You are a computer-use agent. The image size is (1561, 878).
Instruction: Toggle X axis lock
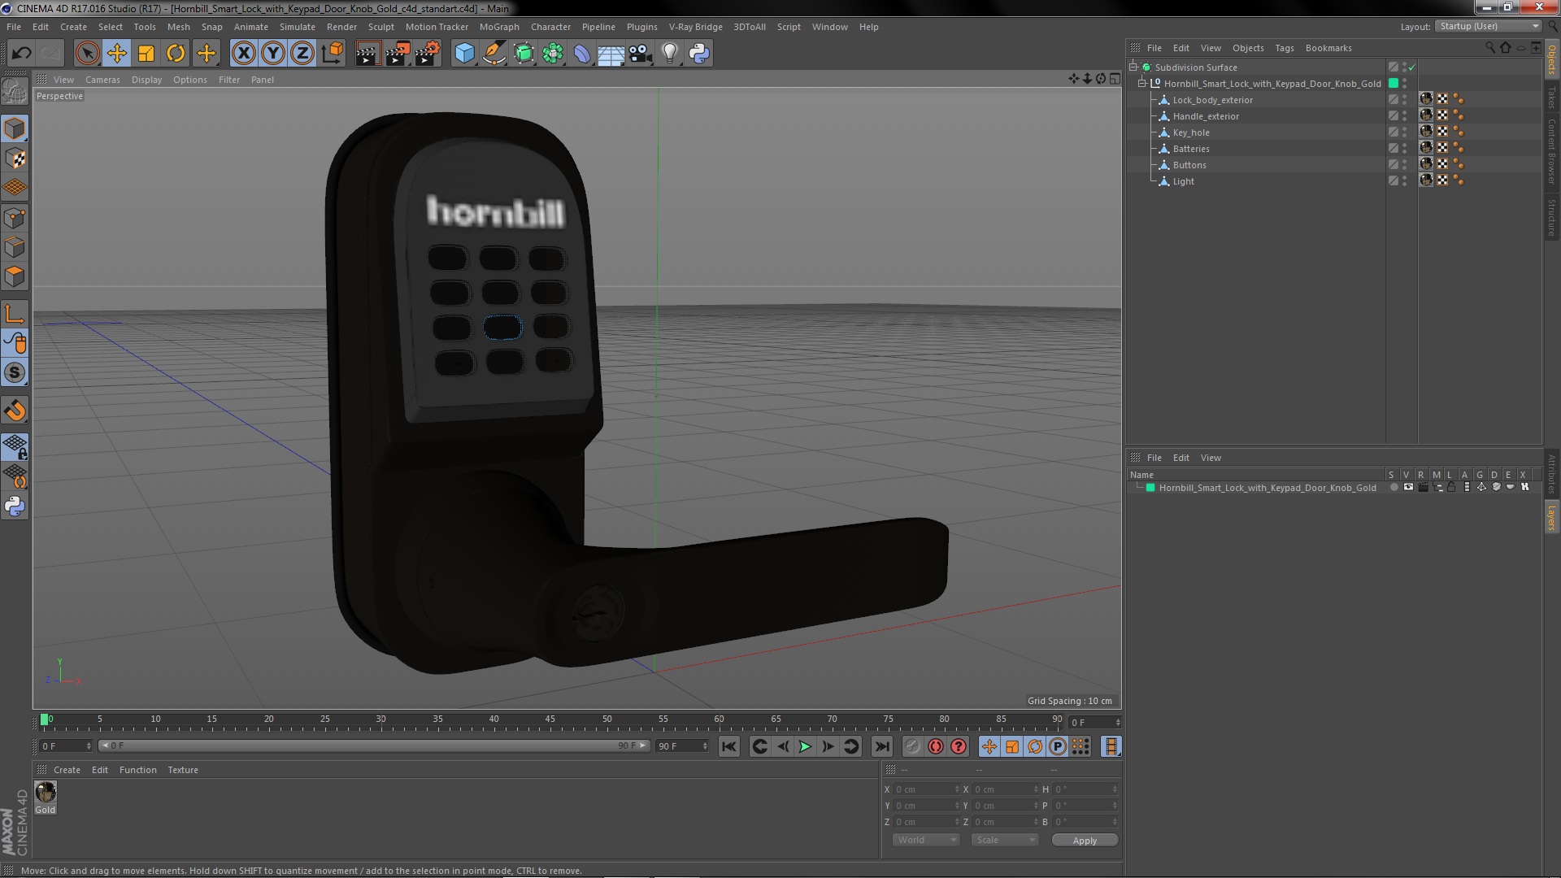[x=243, y=54]
